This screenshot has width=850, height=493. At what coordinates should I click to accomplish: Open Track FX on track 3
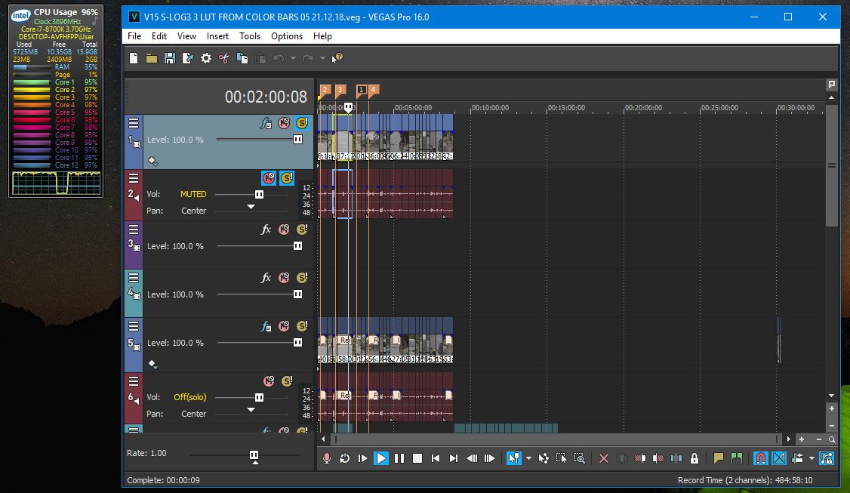click(x=266, y=230)
